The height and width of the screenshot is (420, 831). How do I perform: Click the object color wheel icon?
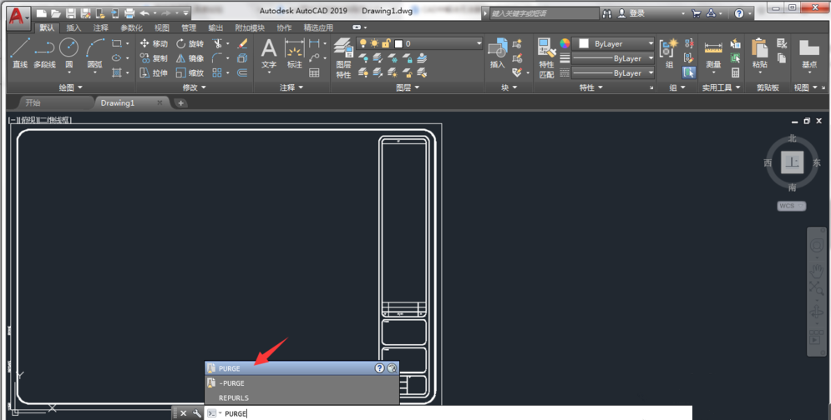[565, 43]
